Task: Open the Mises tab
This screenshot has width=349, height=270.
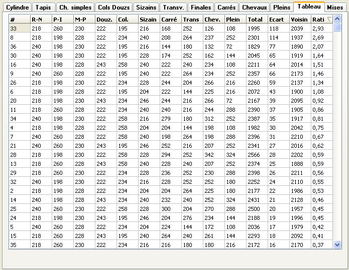Action: 335,8
